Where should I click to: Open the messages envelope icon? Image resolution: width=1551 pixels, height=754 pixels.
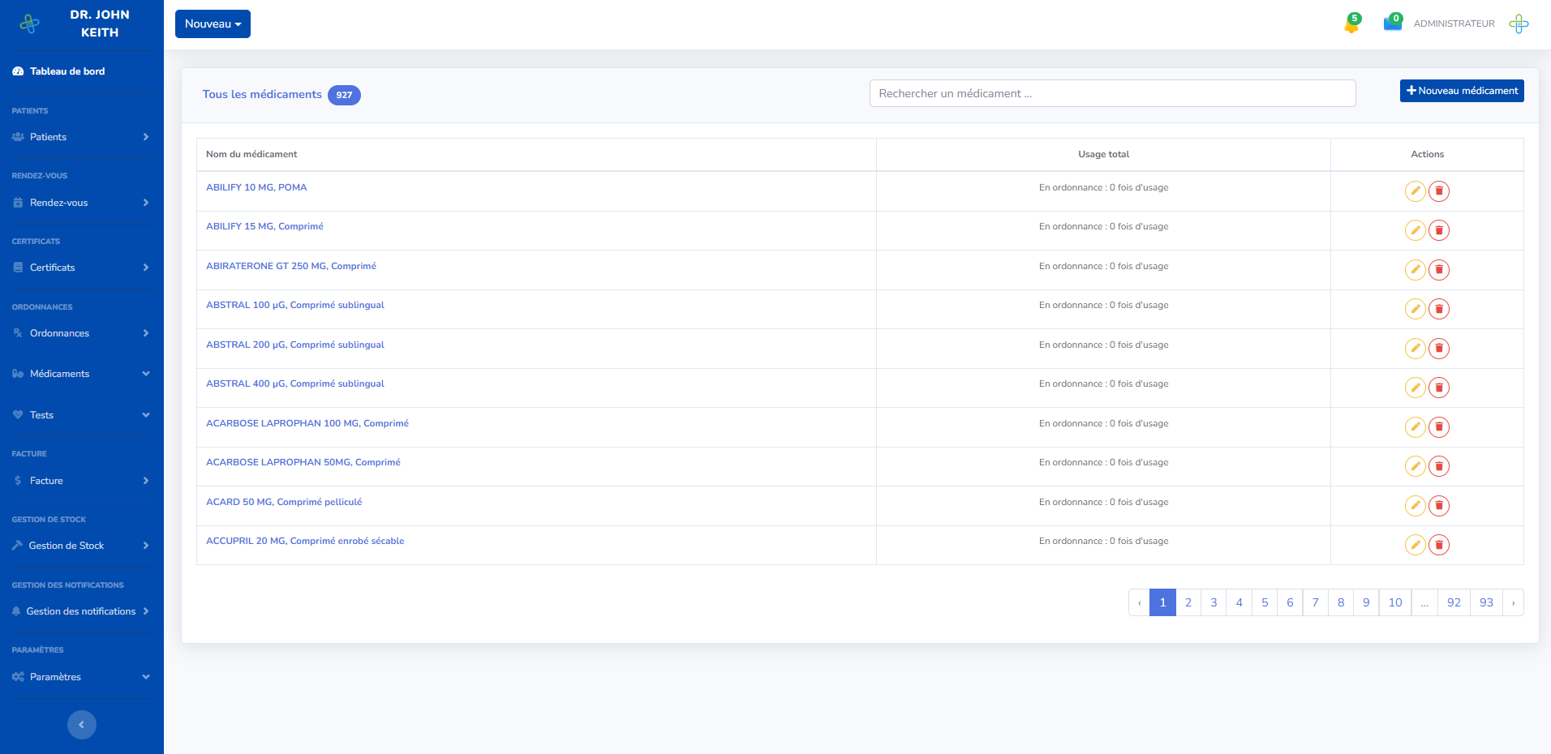(1392, 24)
